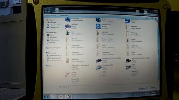The height and width of the screenshot is (100, 179).
Task: Open the Subaru folder icon
Action: (128, 40)
